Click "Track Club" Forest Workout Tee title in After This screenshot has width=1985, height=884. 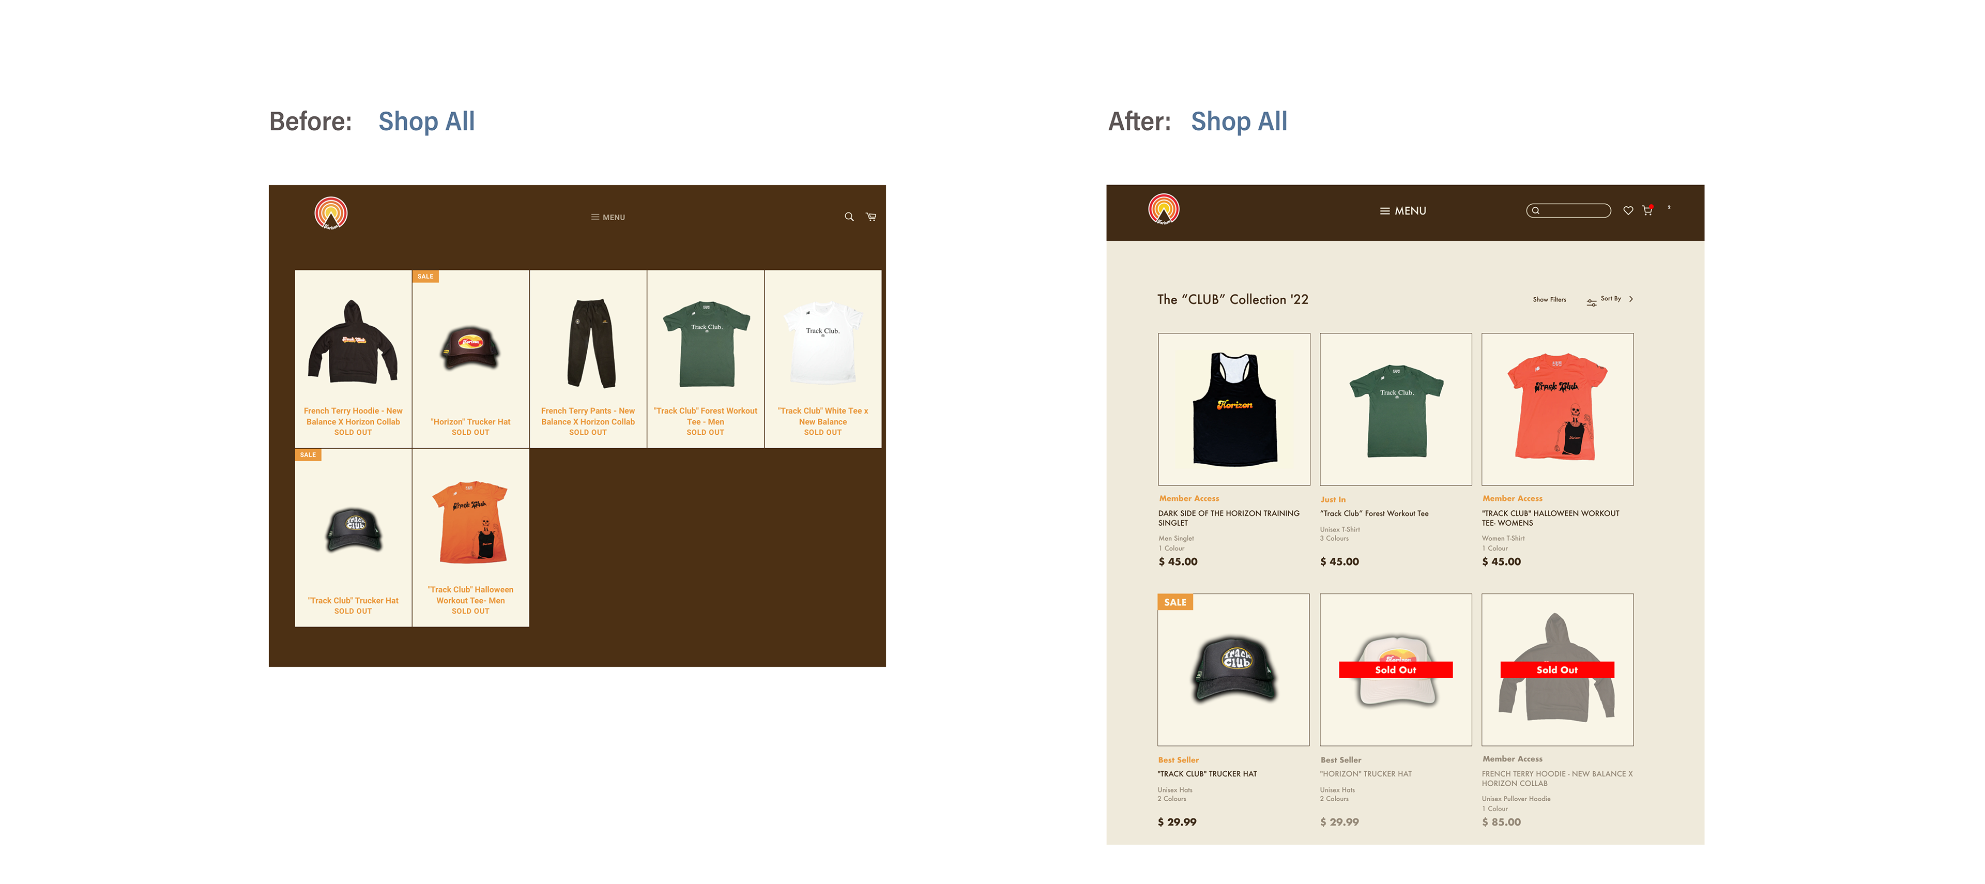pyautogui.click(x=1374, y=513)
